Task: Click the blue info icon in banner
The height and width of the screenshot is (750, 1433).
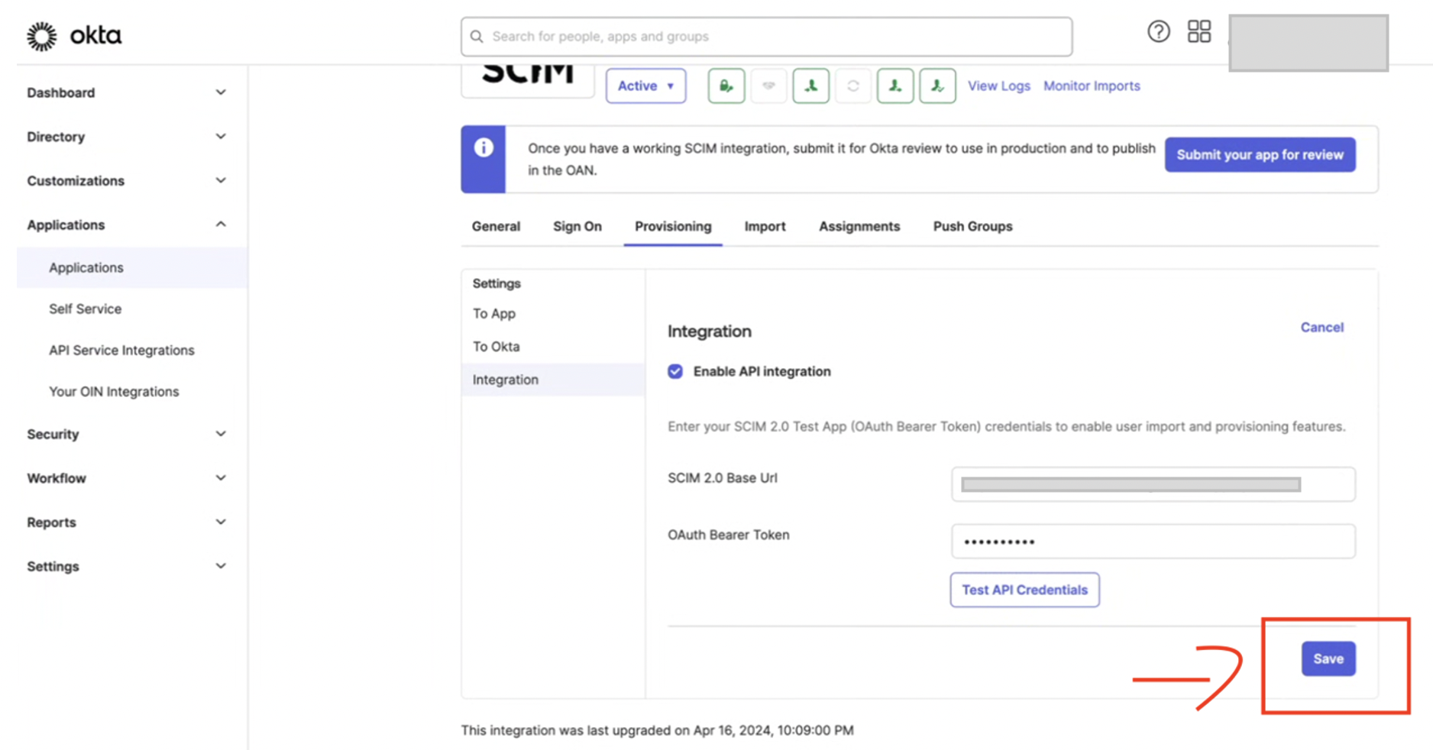Action: point(483,147)
